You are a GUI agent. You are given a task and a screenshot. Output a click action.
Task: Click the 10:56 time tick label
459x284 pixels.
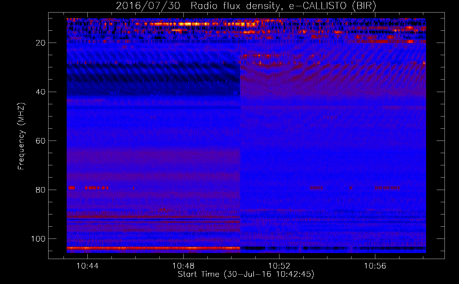(x=375, y=266)
